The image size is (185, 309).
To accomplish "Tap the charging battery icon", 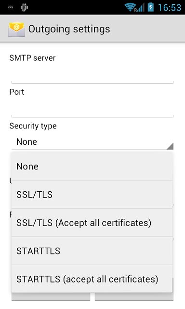I will tap(151, 7).
